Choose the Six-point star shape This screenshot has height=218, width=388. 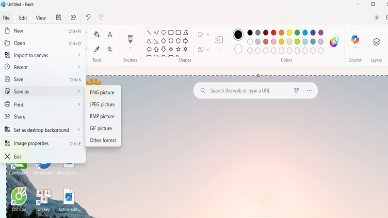click(x=186, y=49)
